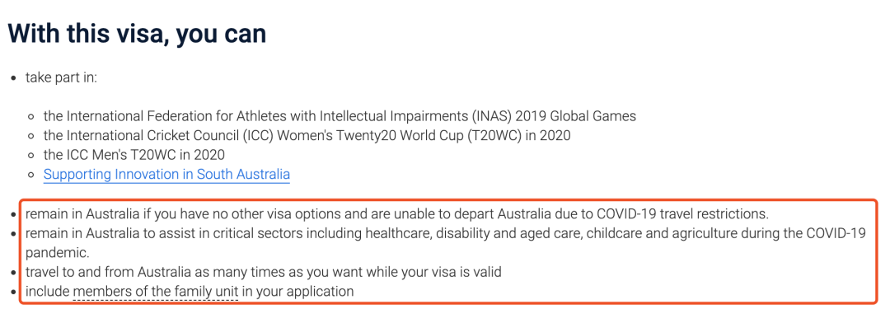Click the 'Women's Twenty20 World Cup (T20WC)' text
Viewport: 890px width, 309px height.
[410, 135]
